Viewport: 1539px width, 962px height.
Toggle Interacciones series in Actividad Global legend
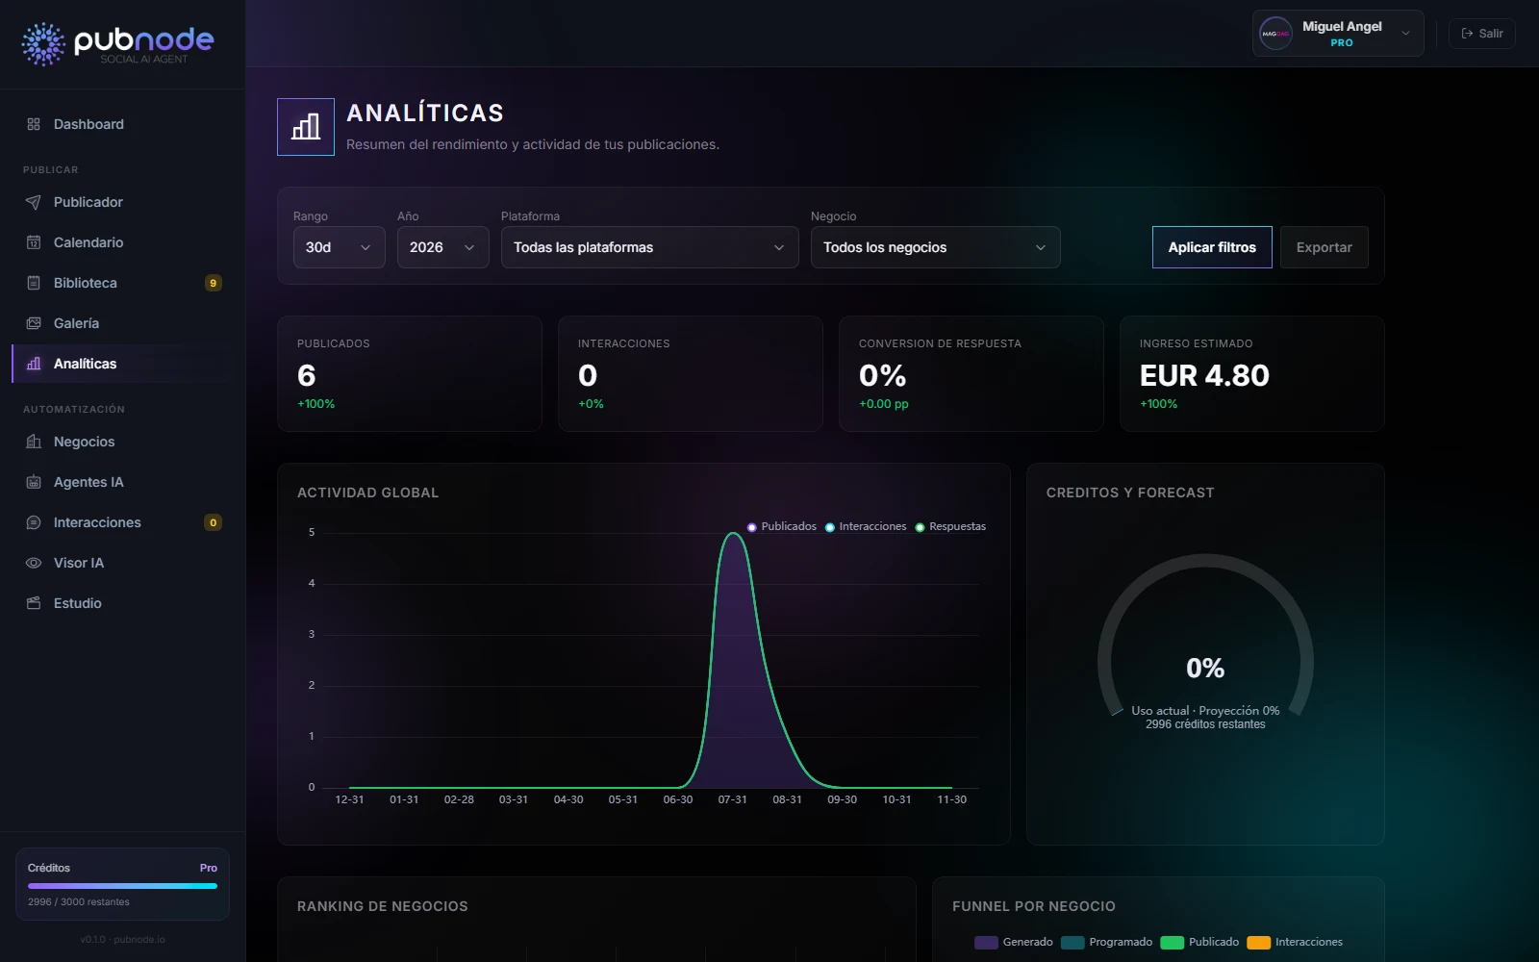pos(865,526)
